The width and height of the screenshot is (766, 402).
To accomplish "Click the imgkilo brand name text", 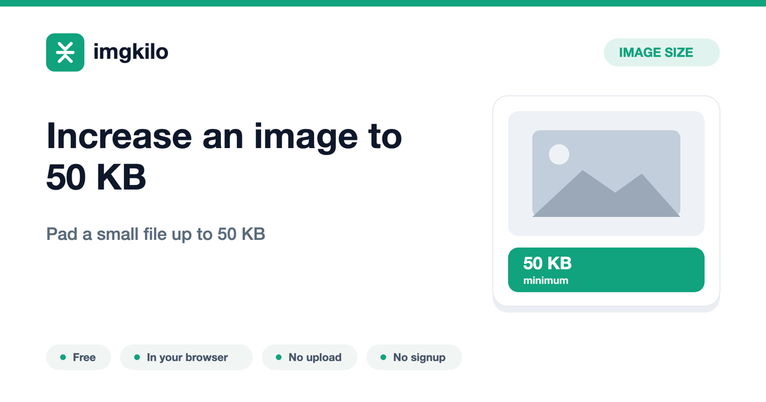I will 131,52.
